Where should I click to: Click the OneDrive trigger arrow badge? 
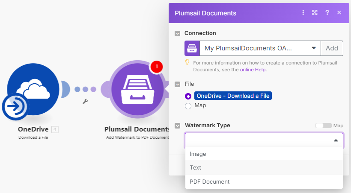click(x=15, y=106)
